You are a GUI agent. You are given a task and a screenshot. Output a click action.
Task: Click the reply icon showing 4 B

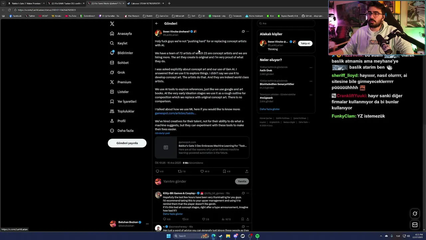(158, 171)
